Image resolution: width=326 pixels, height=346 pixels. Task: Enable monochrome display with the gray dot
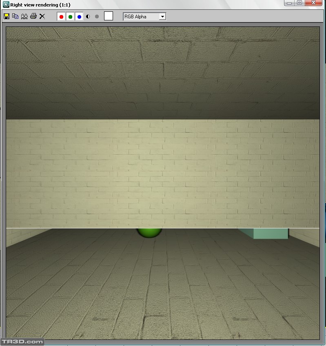[x=97, y=17]
